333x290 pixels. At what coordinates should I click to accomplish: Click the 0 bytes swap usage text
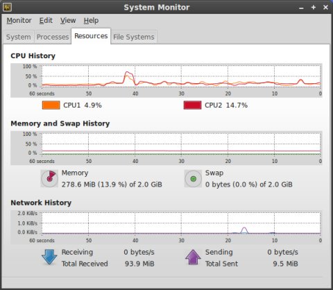[249, 185]
